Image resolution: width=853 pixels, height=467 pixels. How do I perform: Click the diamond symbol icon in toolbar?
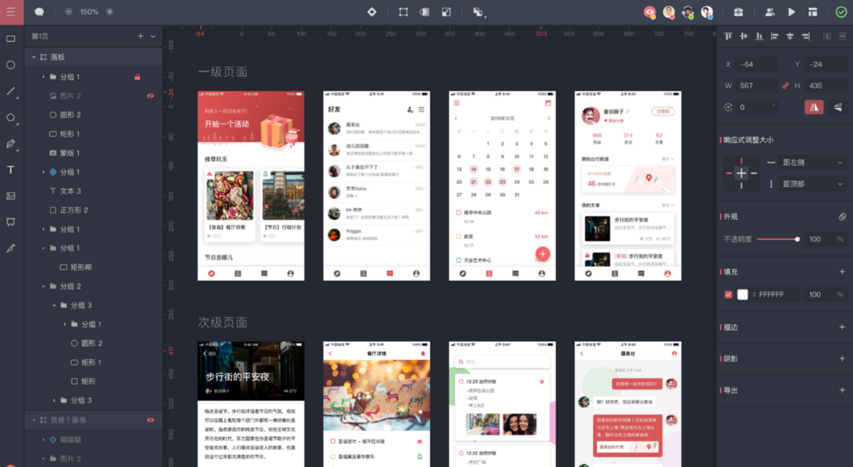372,12
